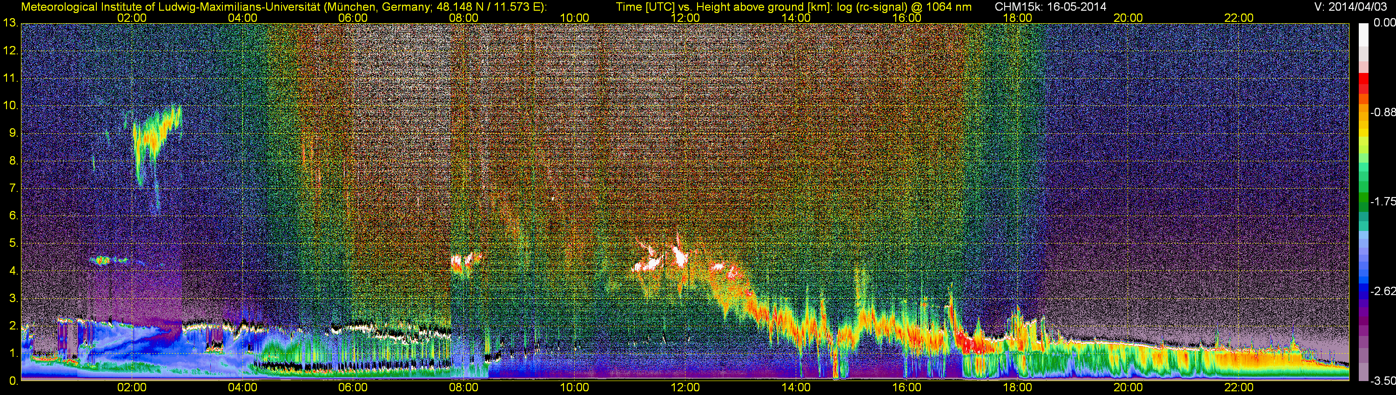Pick the 0 km height axis label
Viewport: 1396px width, 395px height.
click(x=13, y=381)
